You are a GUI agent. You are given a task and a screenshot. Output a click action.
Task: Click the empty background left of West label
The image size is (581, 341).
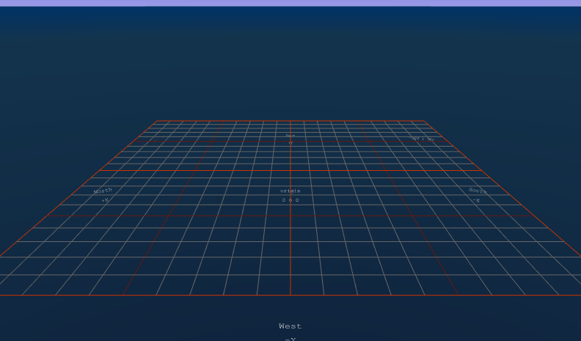pyautogui.click(x=147, y=323)
